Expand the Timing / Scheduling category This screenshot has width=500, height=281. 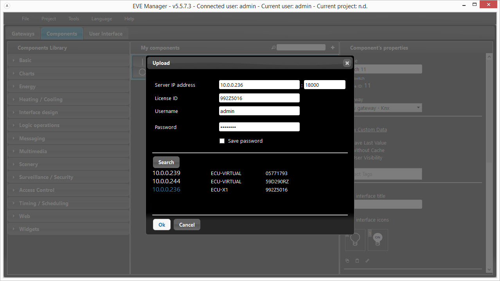(68, 203)
